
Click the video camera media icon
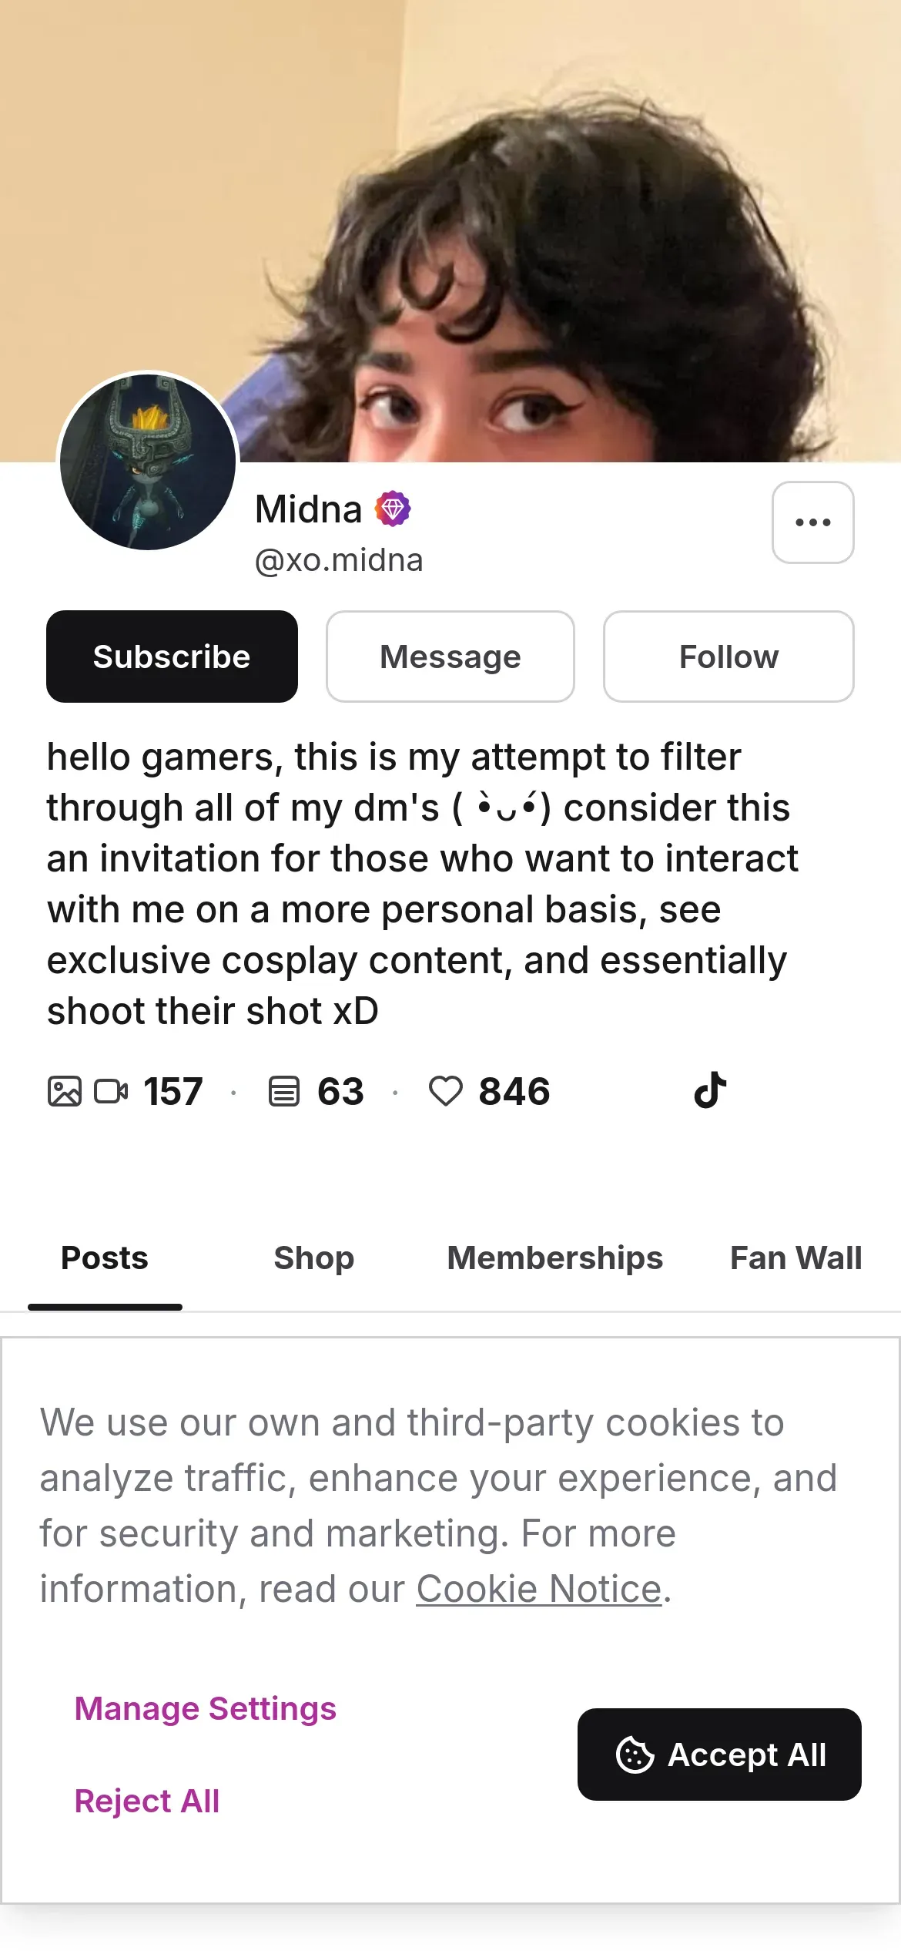coord(111,1091)
